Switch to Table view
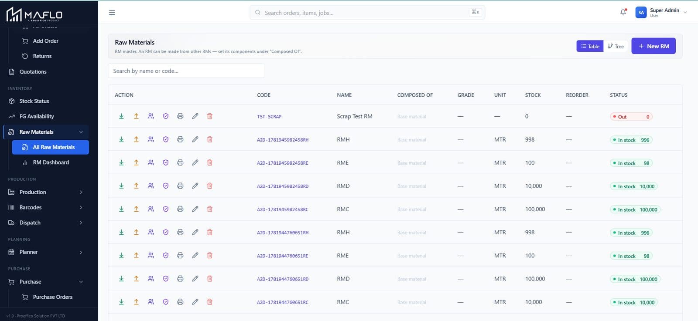Screen dimensions: 698x321 tap(590, 46)
